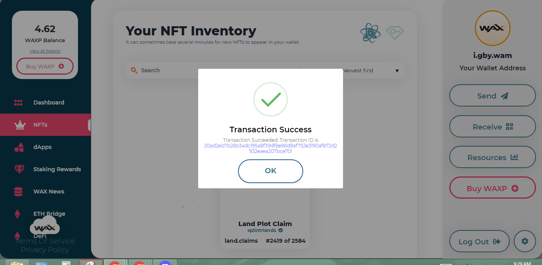This screenshot has width=542, height=265.
Task: Open the AtomicHub atom icon
Action: [370, 33]
